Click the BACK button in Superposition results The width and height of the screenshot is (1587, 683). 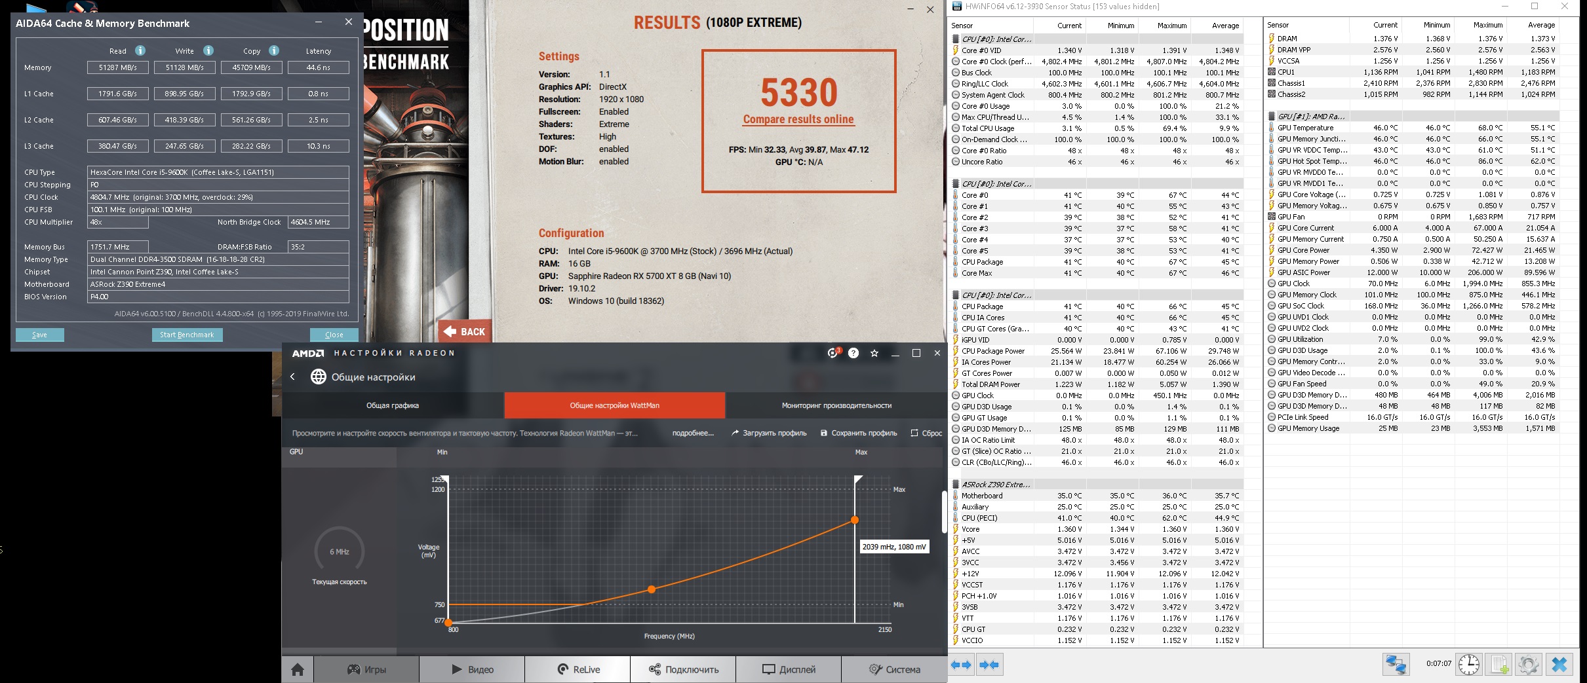point(465,331)
